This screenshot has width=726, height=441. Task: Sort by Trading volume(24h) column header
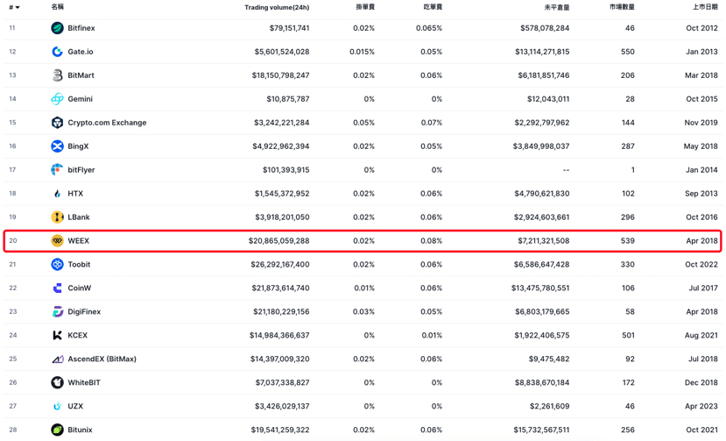coord(277,7)
